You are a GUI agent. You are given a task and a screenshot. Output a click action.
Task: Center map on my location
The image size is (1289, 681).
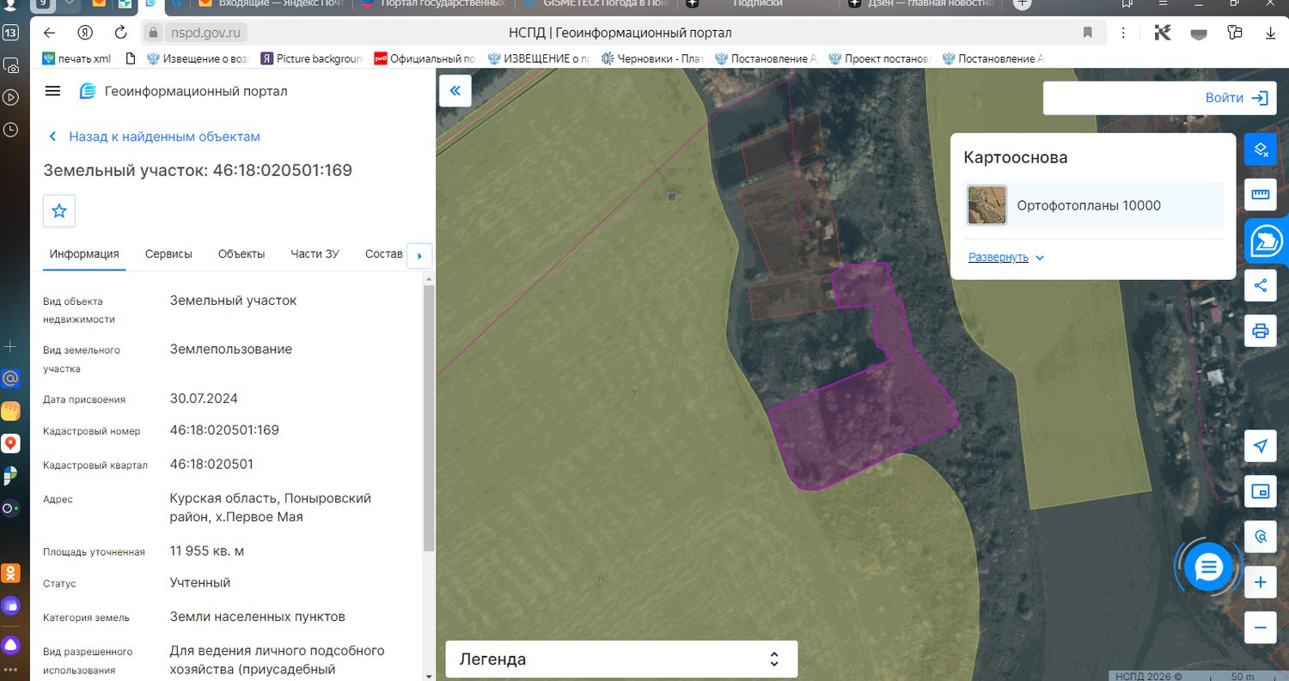coord(1261,446)
